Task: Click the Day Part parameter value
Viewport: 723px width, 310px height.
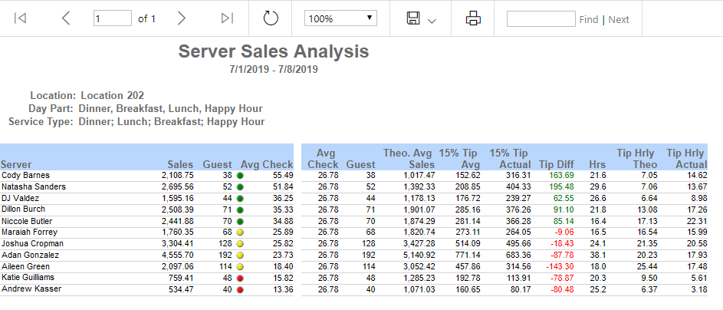Action: tap(171, 109)
